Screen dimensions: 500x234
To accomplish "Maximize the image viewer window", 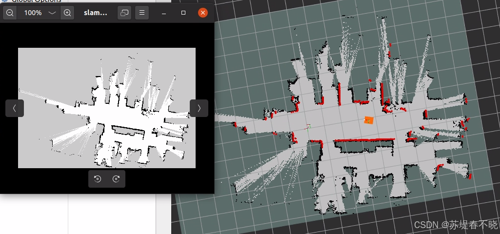I will 183,13.
